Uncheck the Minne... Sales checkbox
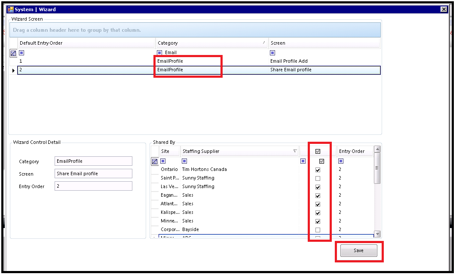Viewport: 456px width, 274px height. pyautogui.click(x=318, y=222)
